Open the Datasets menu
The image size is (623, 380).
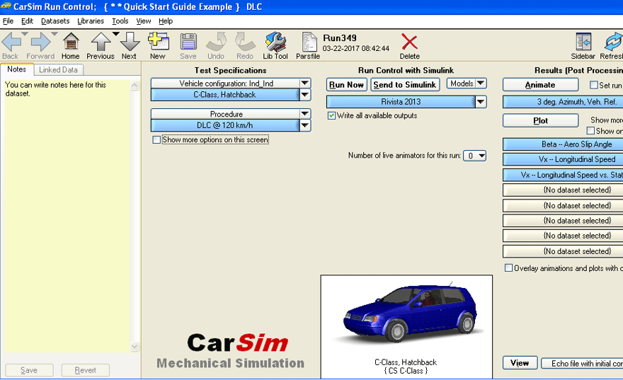pyautogui.click(x=55, y=21)
